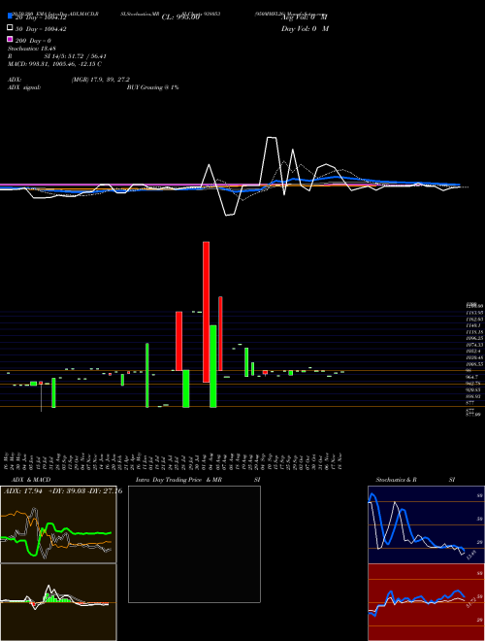This screenshot has height=641, width=485.
Task: Click the 'ADX: 17.94 +DY: 39.03 -DY: 27.16' header
Action: (x=63, y=491)
